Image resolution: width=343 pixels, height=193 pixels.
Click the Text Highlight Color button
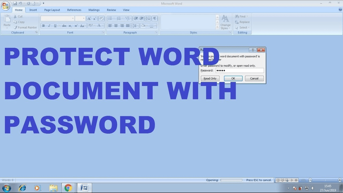(x=91, y=26)
